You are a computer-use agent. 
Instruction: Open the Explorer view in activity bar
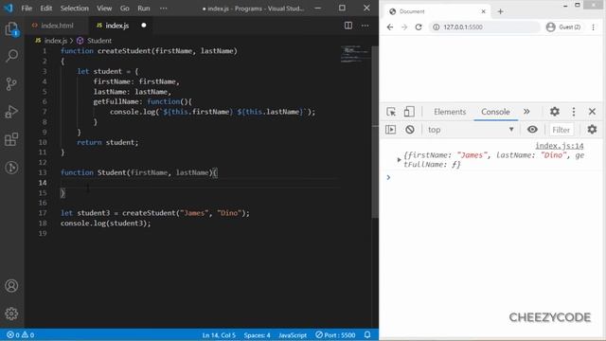click(11, 29)
